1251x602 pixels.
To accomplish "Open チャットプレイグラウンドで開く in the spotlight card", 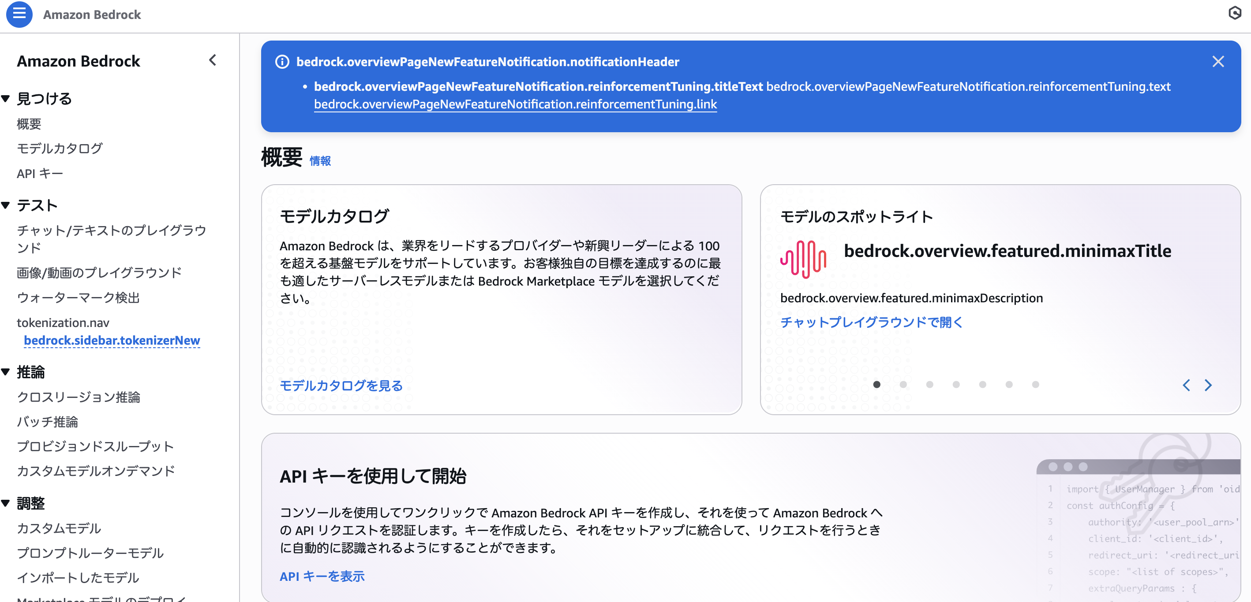I will [x=872, y=322].
